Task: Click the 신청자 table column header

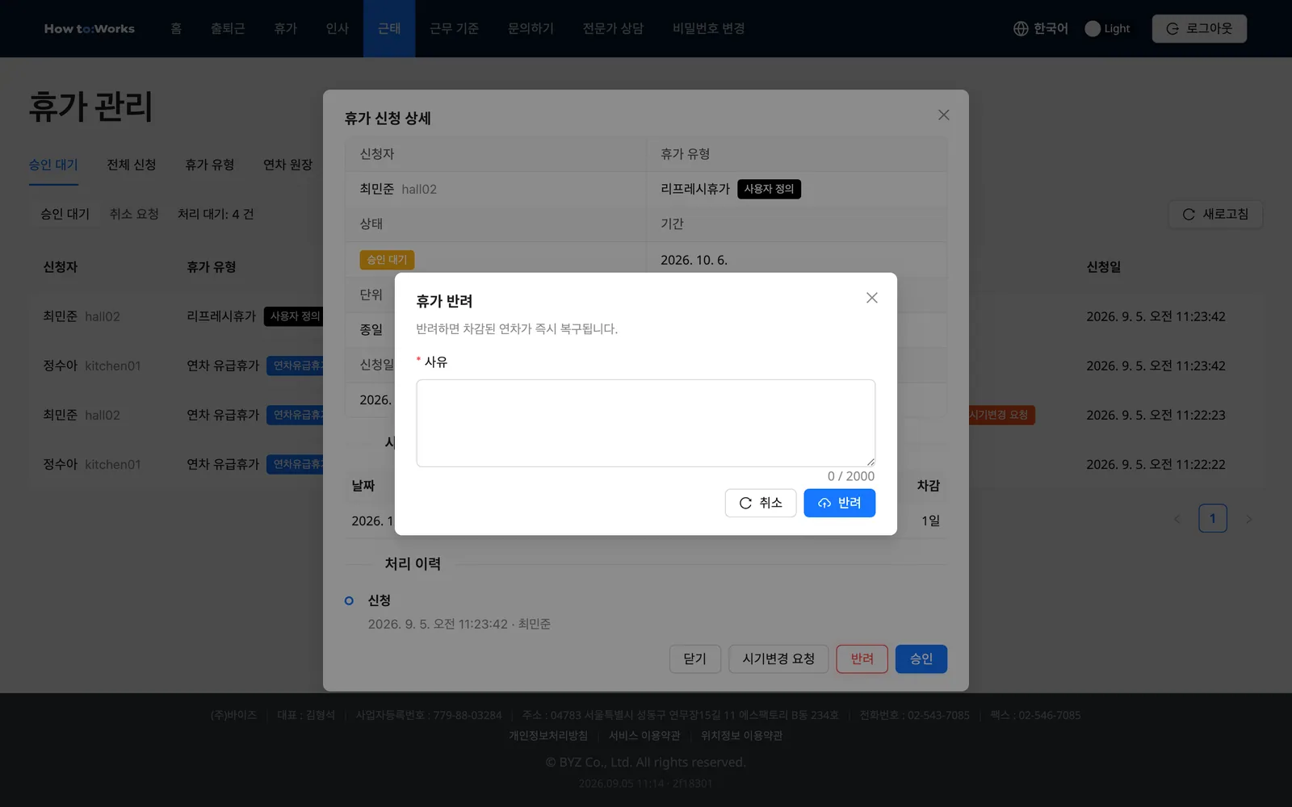Action: coord(61,267)
